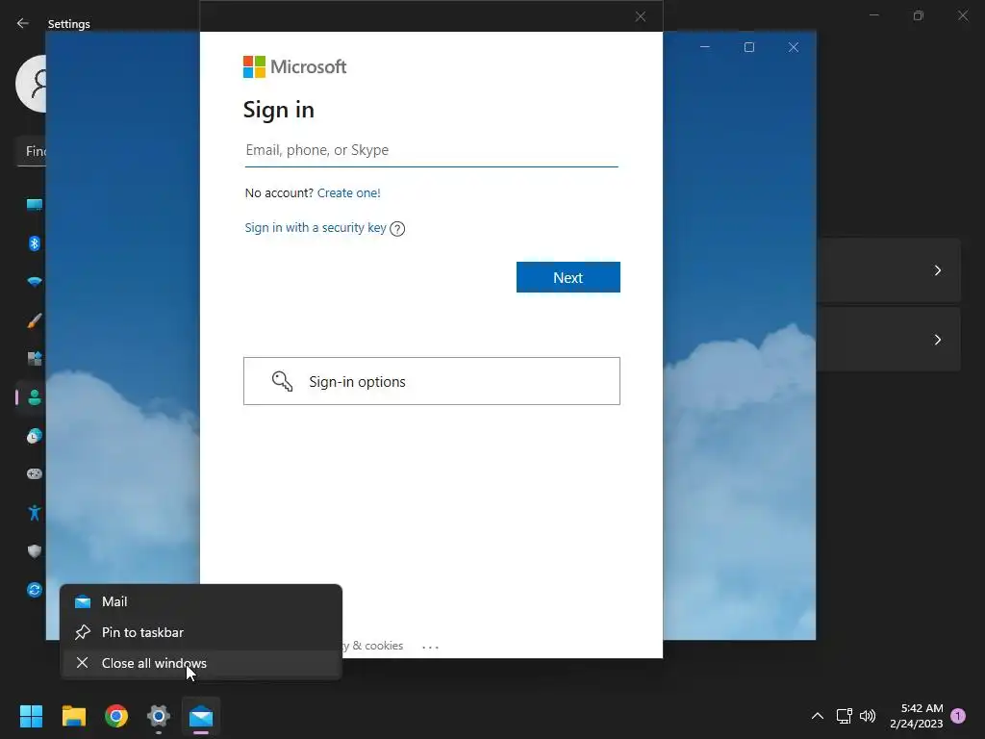Image resolution: width=985 pixels, height=739 pixels.
Task: Open Personalization paintbrush icon in Settings
Action: [x=34, y=320]
